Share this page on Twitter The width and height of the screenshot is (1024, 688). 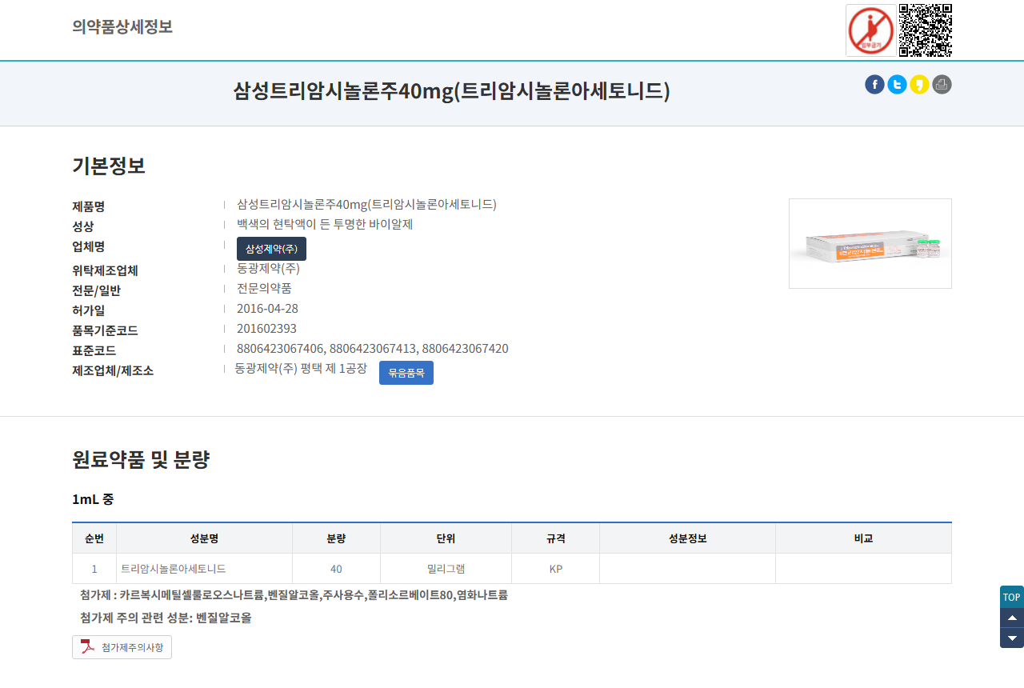click(x=897, y=85)
